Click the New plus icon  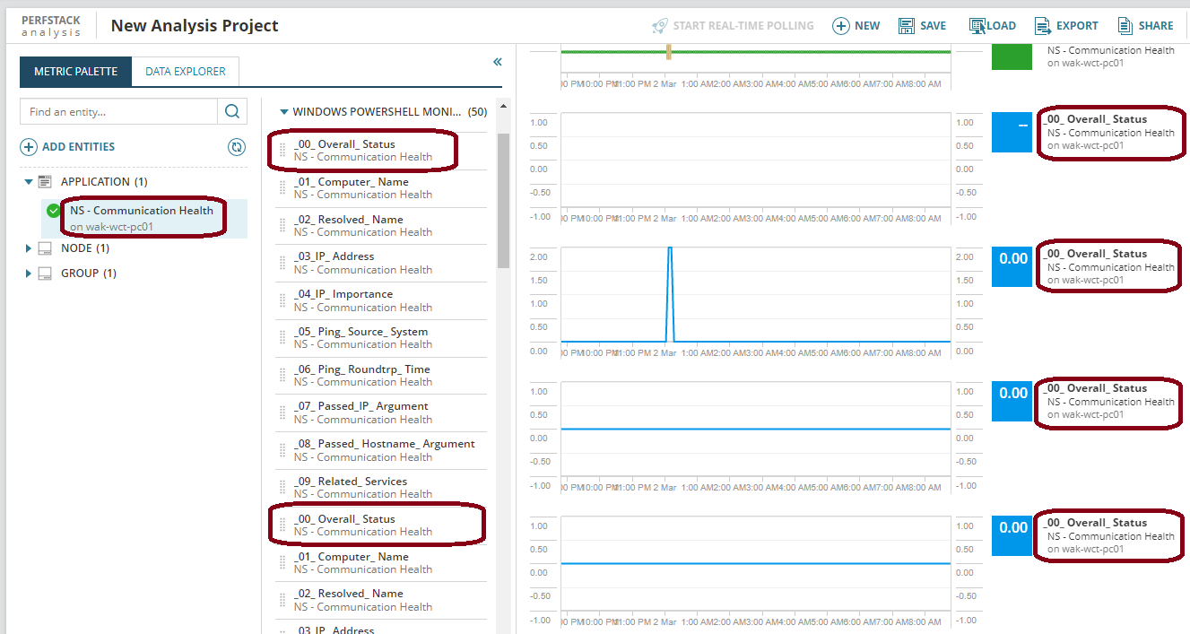click(x=840, y=26)
